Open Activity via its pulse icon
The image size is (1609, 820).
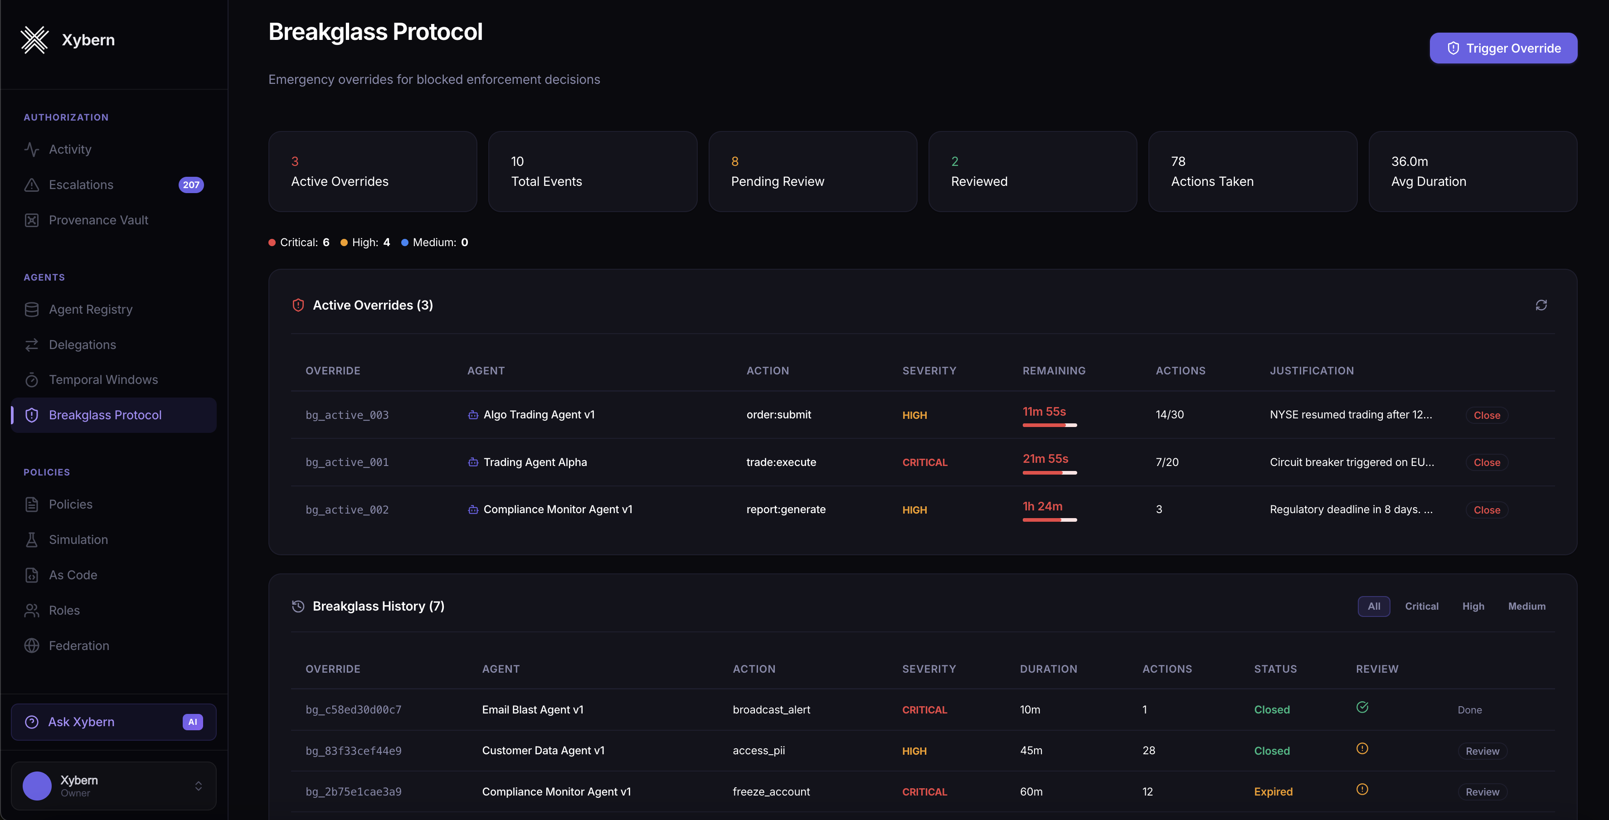[31, 149]
